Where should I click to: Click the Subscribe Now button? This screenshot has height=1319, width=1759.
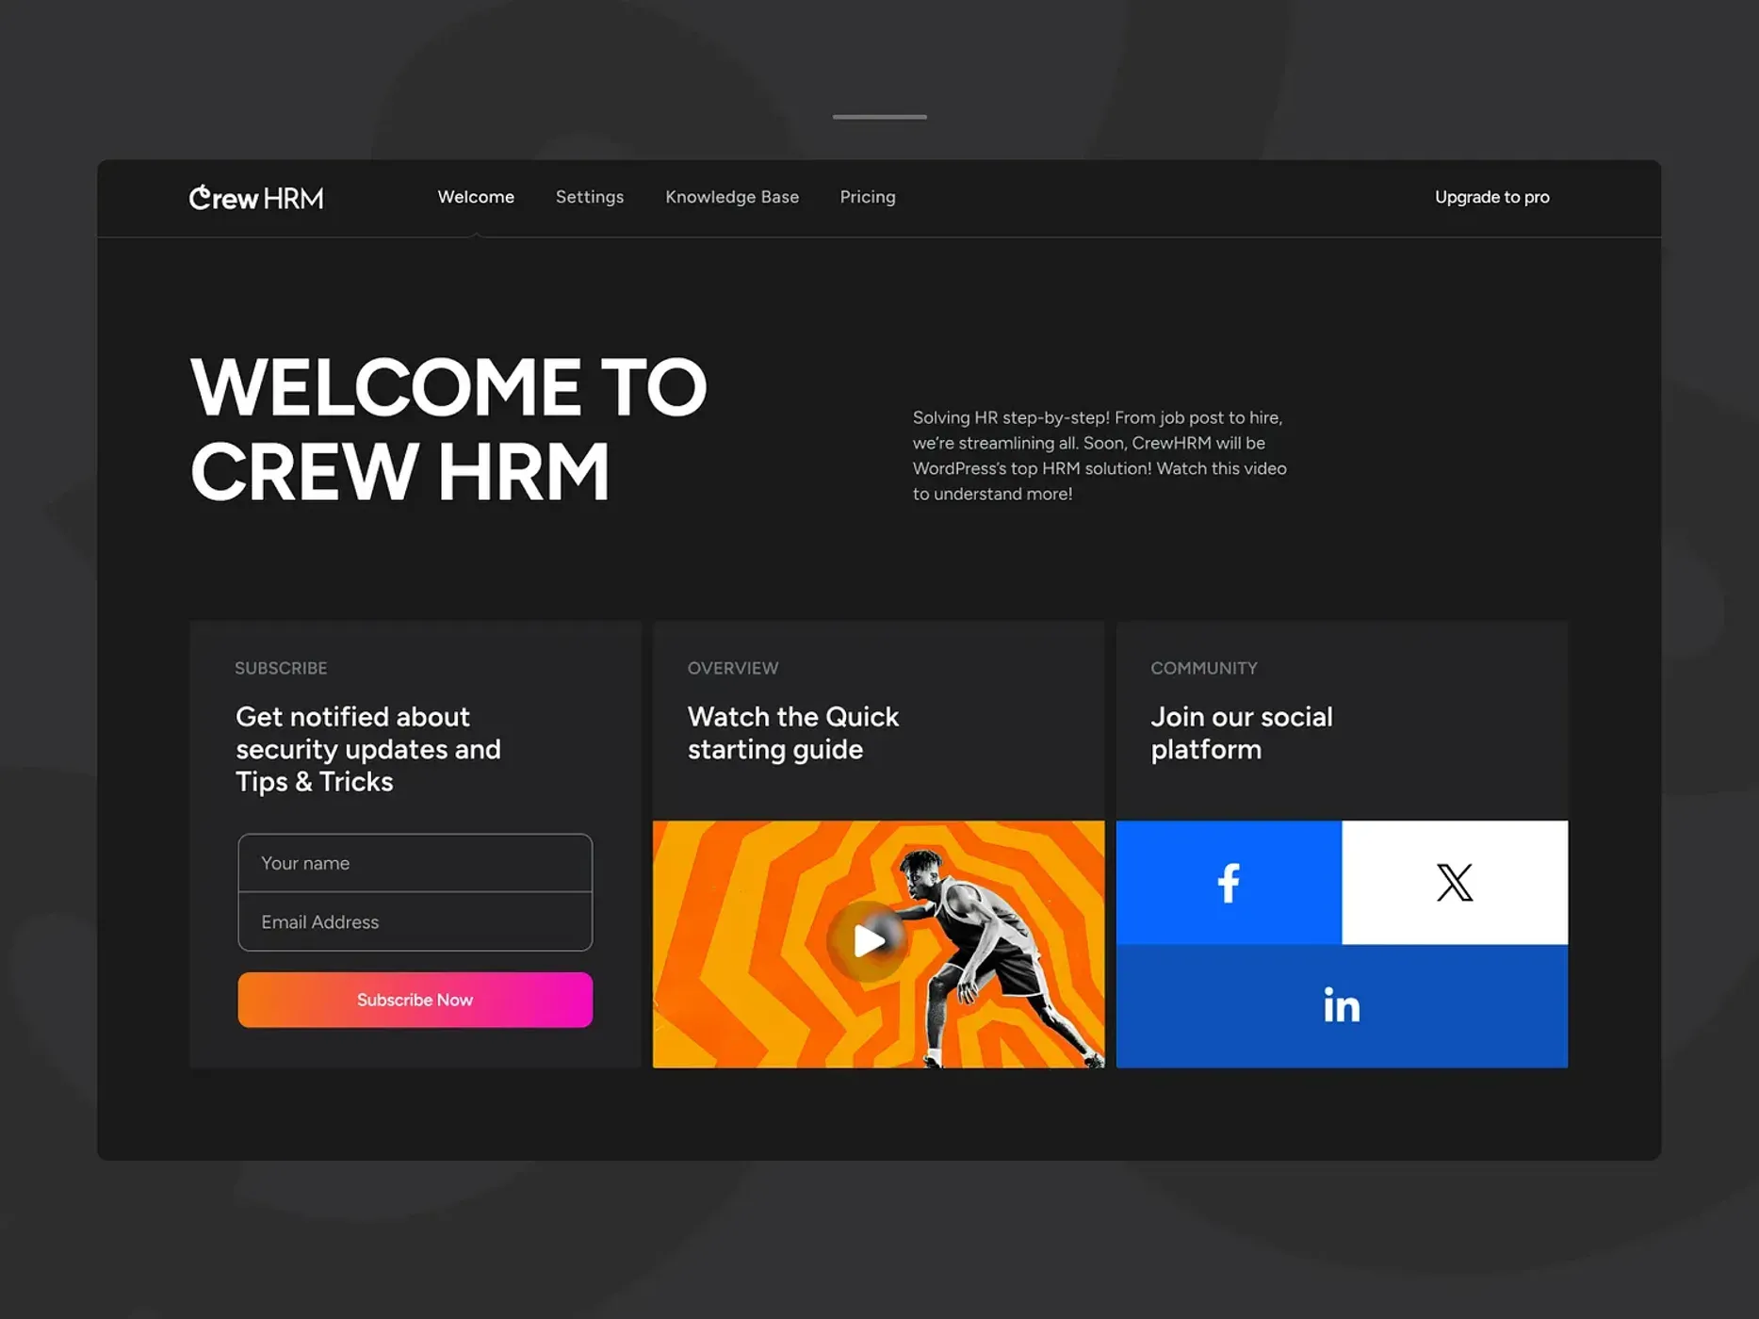pos(415,1000)
